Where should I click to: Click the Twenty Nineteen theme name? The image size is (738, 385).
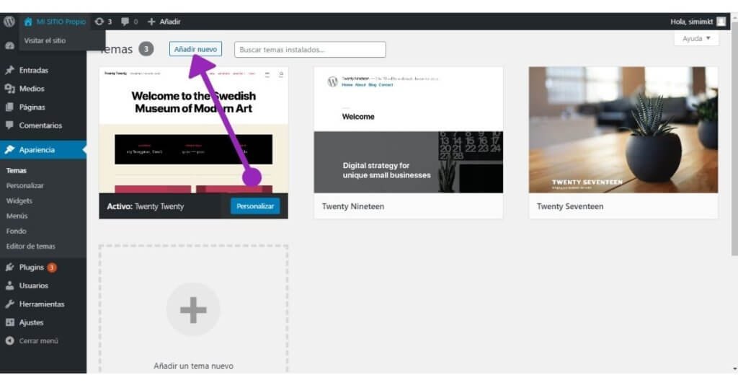point(353,206)
